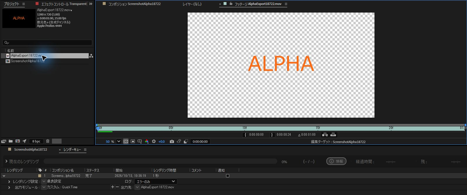Open the log type dropdown エラーのみ
This screenshot has height=195, width=467.
(156, 182)
